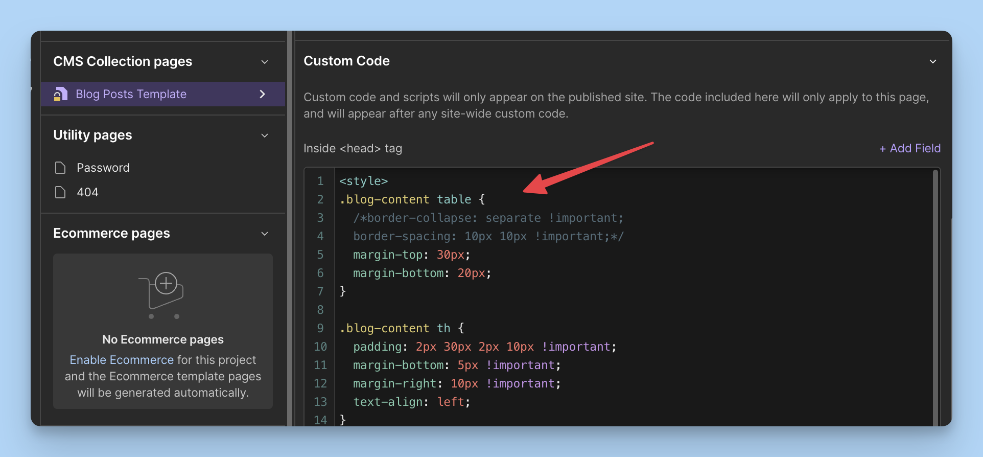This screenshot has height=457, width=983.
Task: Collapse the CMS Collection pages section
Action: pos(265,62)
